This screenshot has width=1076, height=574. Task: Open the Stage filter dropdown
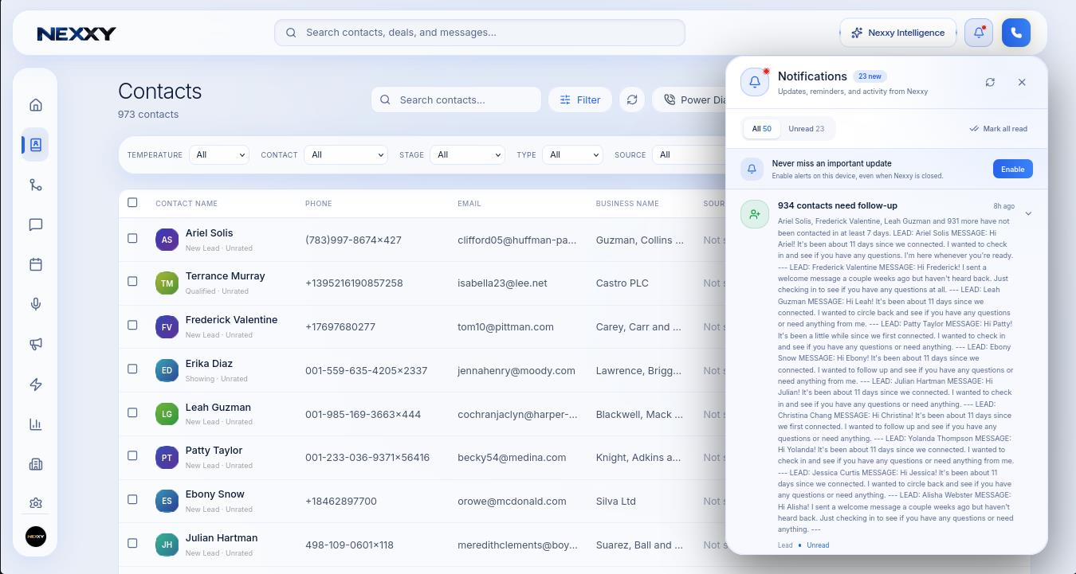click(x=467, y=154)
